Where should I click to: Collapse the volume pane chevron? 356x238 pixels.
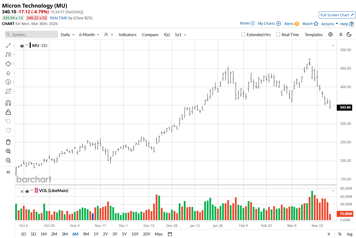(x=333, y=191)
